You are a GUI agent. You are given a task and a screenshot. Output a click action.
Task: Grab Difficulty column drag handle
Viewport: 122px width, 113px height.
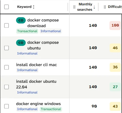click(105, 7)
